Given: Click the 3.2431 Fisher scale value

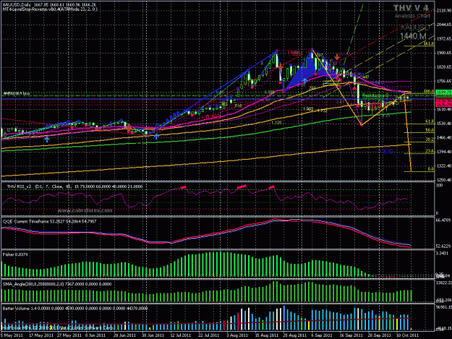Looking at the screenshot, I should (x=443, y=253).
